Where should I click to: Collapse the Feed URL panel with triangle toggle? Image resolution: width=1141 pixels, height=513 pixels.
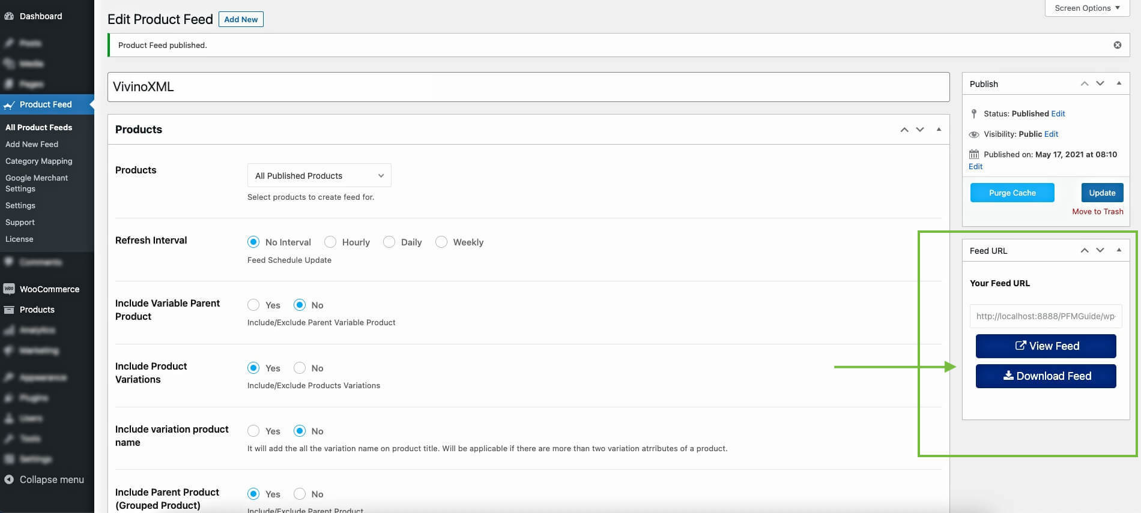(1119, 251)
